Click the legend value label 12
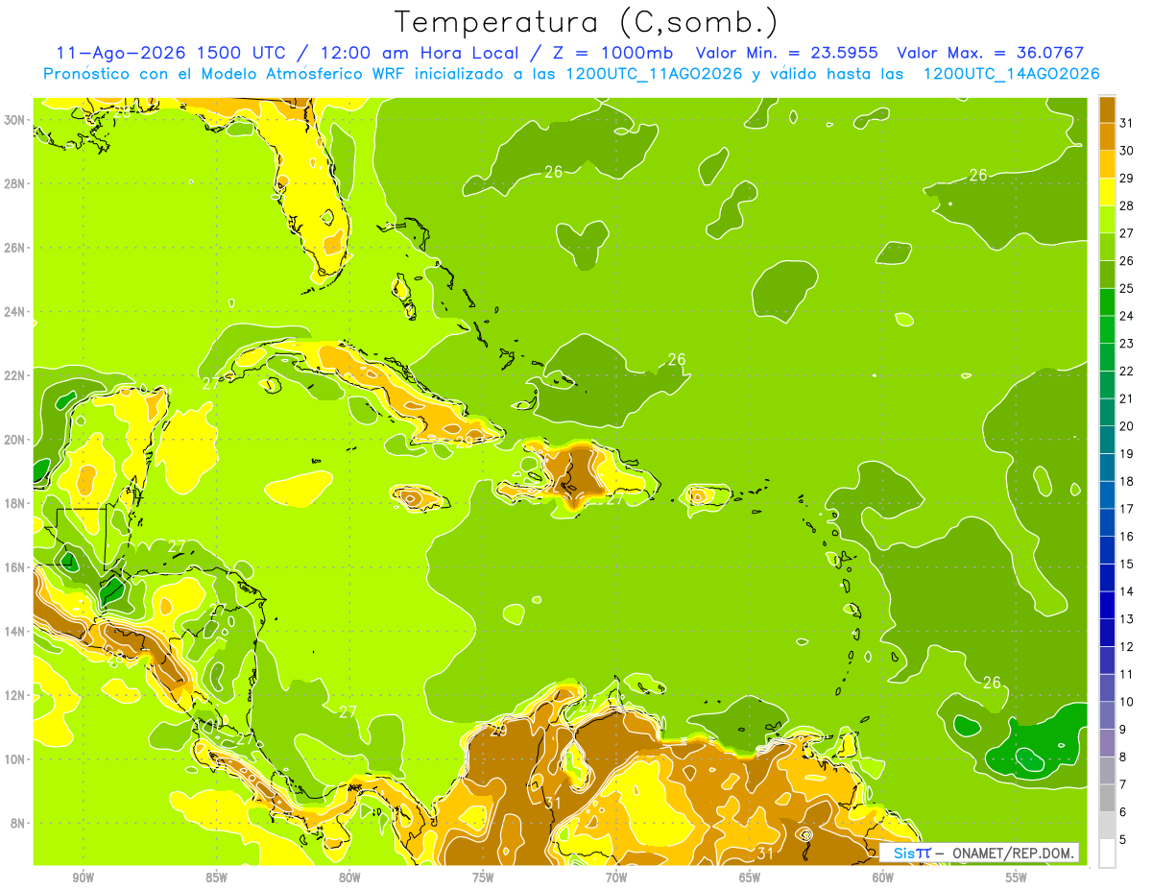1152x890 pixels. (1127, 647)
